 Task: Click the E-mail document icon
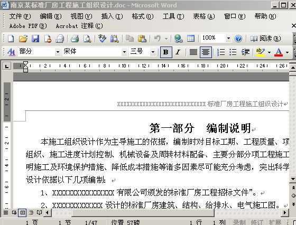60,39
